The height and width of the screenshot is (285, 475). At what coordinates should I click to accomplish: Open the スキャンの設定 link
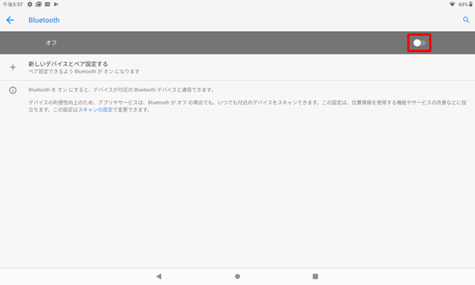96,109
